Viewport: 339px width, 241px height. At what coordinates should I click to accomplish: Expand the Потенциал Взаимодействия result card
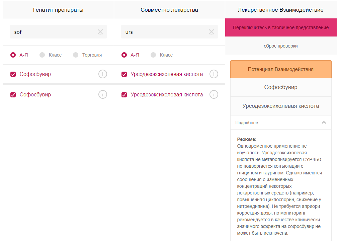[280, 69]
